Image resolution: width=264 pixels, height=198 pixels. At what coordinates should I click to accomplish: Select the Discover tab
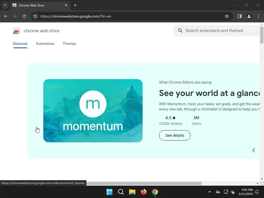pyautogui.click(x=20, y=44)
